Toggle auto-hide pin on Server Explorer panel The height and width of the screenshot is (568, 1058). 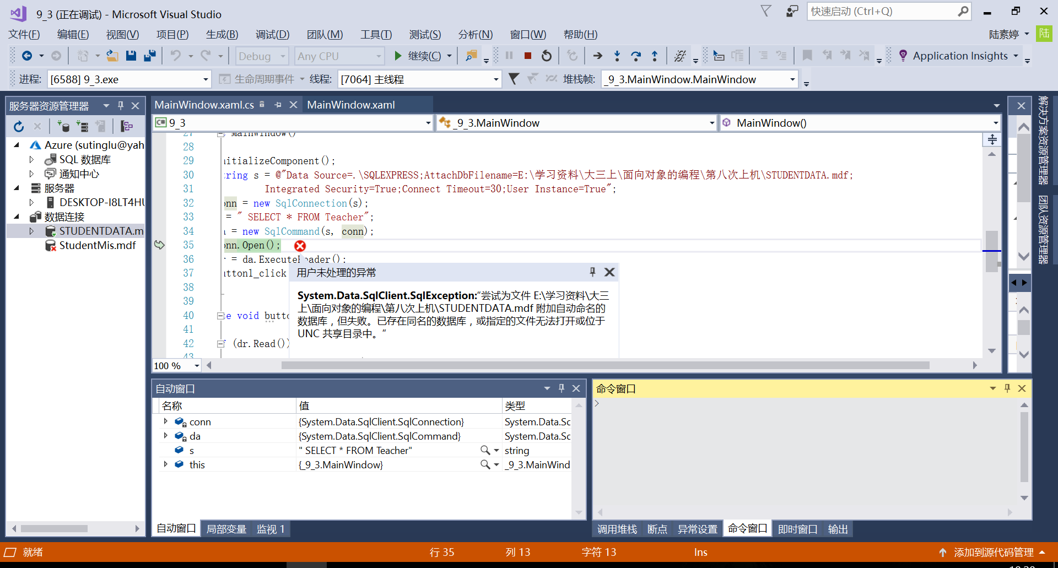coord(121,105)
